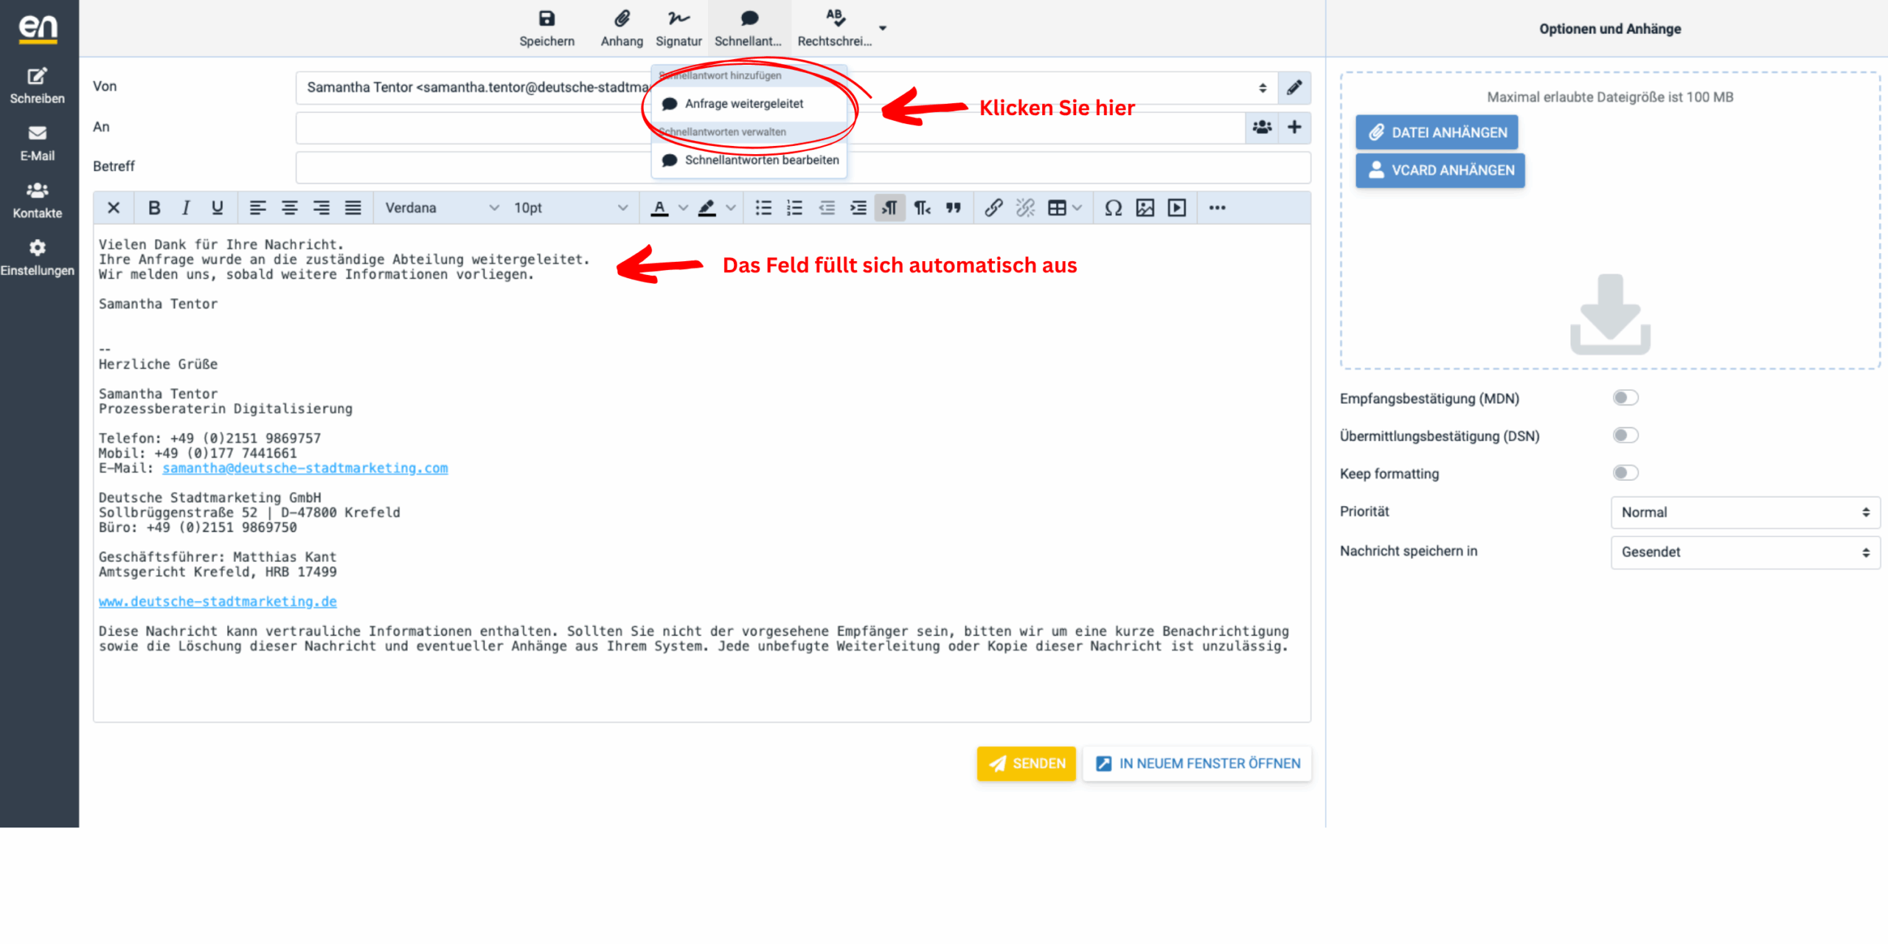Viewport: 1888px width, 944px height.
Task: Toggle underline formatting
Action: point(217,207)
